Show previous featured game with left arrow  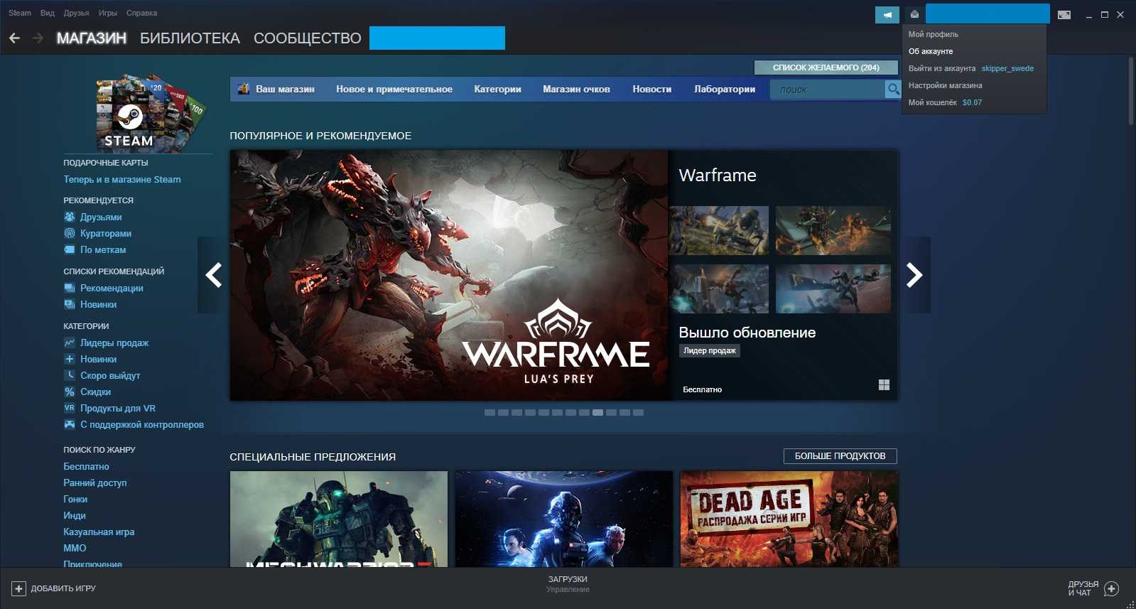pos(213,275)
